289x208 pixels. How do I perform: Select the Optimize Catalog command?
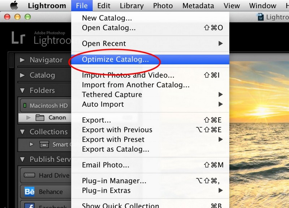(114, 59)
